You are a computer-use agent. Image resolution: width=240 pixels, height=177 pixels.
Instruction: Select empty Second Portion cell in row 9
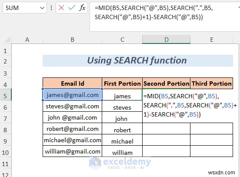click(x=166, y=140)
